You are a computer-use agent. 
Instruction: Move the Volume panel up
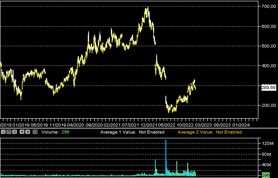tap(22, 132)
